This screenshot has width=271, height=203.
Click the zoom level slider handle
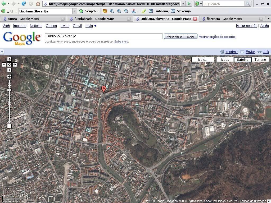tap(9, 90)
